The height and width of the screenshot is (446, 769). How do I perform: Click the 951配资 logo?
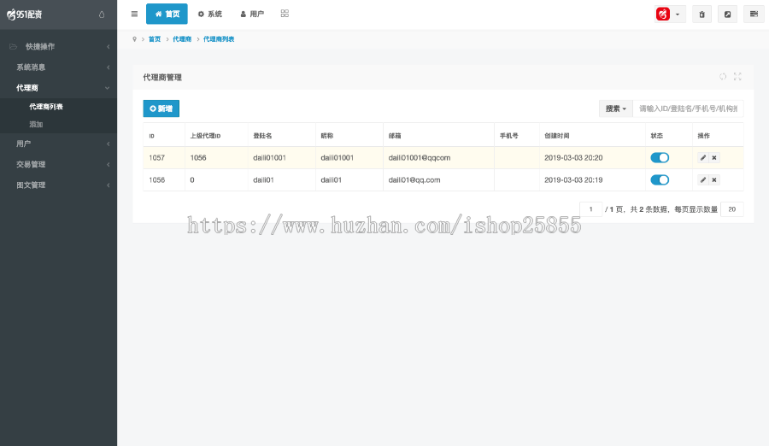(x=25, y=15)
